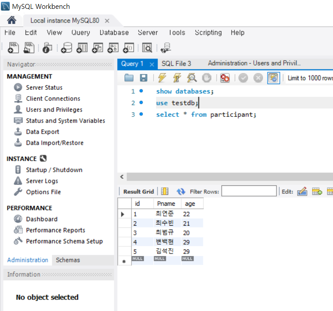The image size is (333, 311).
Task: Open the Database menu
Action: click(x=114, y=33)
